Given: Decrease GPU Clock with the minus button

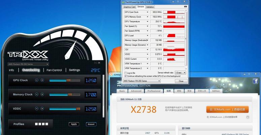Looking at the screenshot, I should point(37,80).
